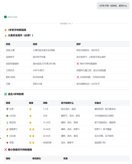132x164 pixels.
Task: Click the red X icon beside 有小孩绝对不种的植物
Action: (x=6, y=150)
